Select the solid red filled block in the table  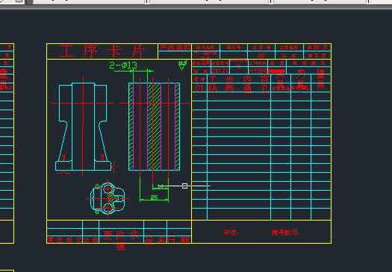tap(277, 72)
